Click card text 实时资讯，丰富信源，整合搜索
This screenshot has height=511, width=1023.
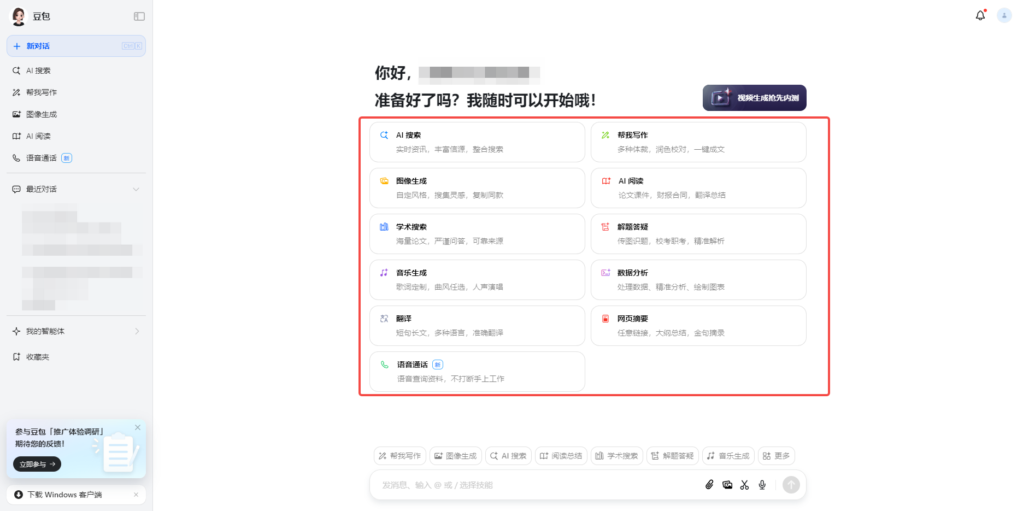[x=450, y=149]
